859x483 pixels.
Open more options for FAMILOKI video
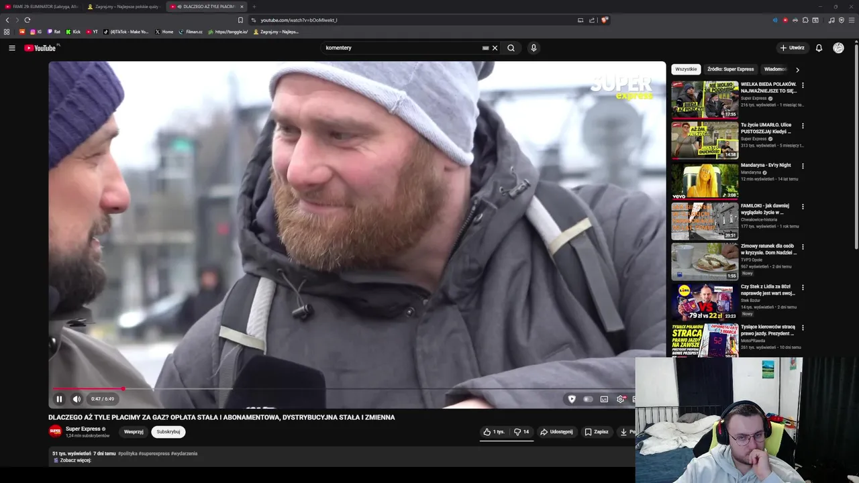coord(803,207)
